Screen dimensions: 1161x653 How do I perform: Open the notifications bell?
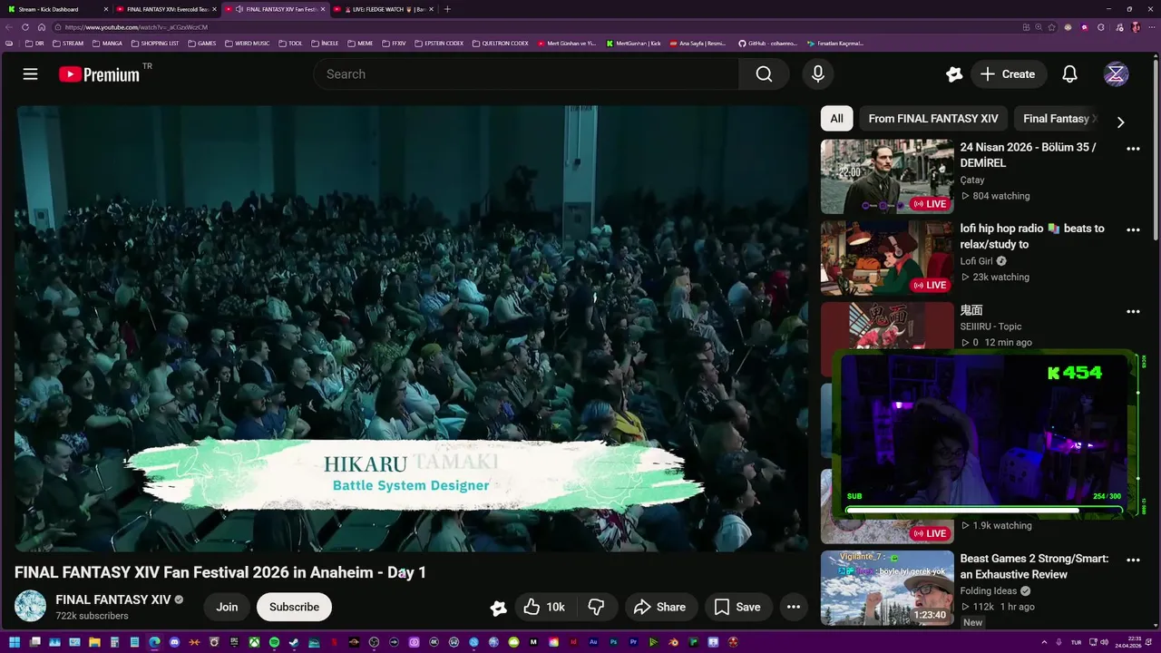[1069, 74]
